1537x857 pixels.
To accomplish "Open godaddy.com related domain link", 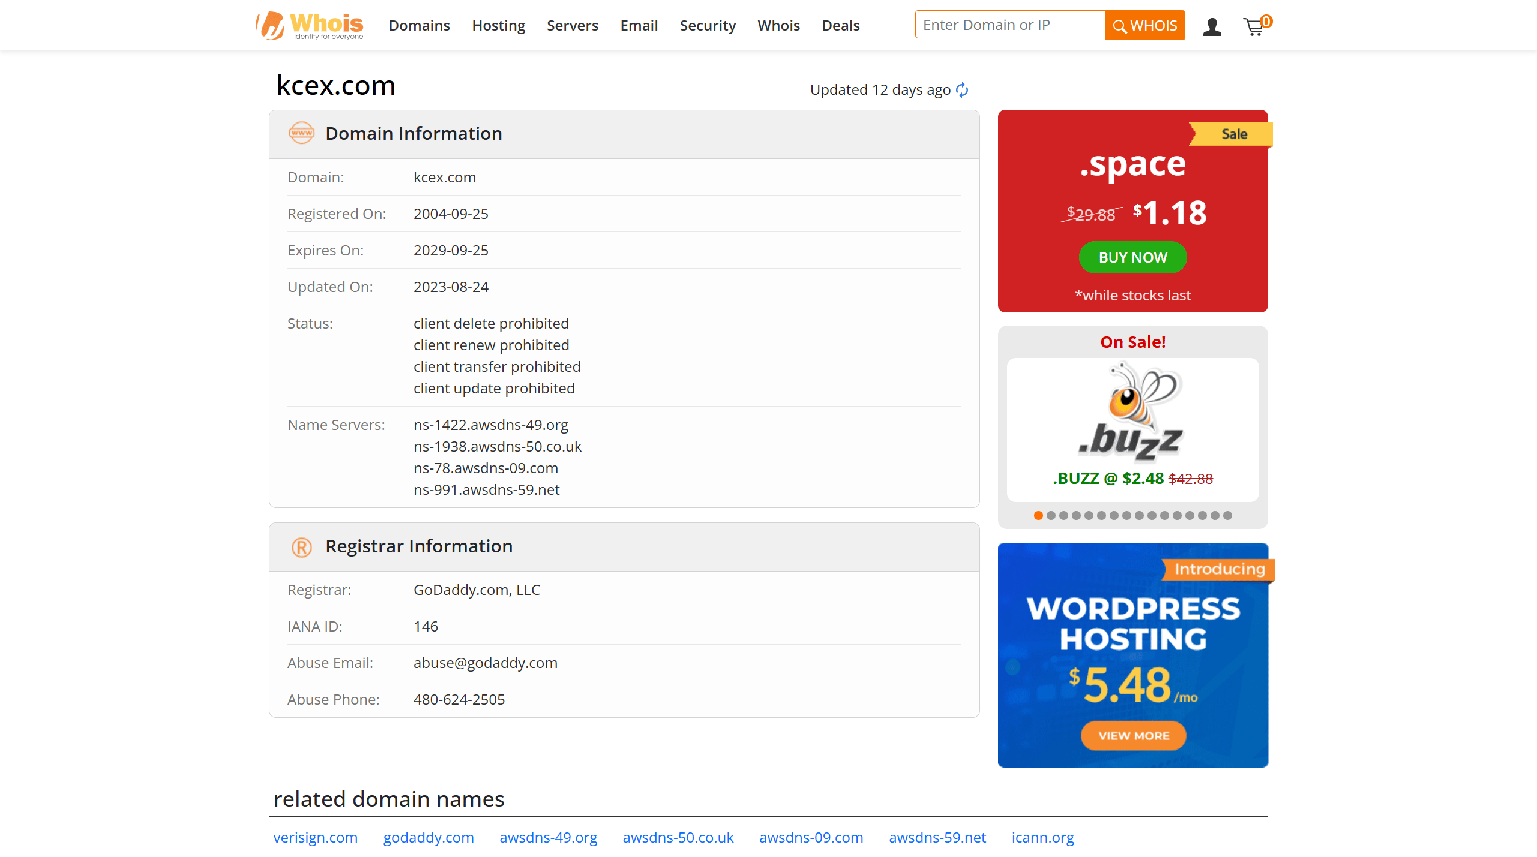I will click(429, 837).
